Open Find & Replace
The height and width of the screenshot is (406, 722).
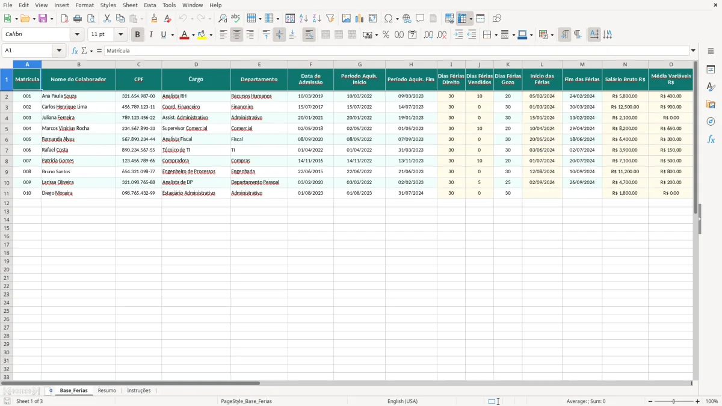[x=223, y=19]
